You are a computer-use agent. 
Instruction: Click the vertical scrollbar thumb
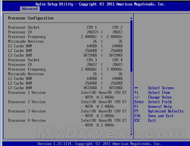point(131,46)
